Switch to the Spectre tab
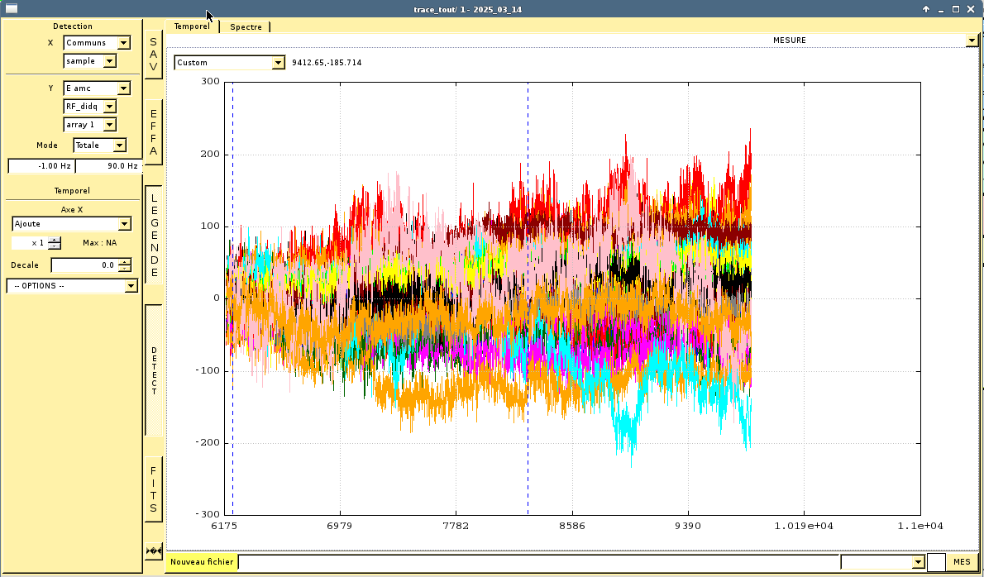This screenshot has width=984, height=577. [246, 26]
